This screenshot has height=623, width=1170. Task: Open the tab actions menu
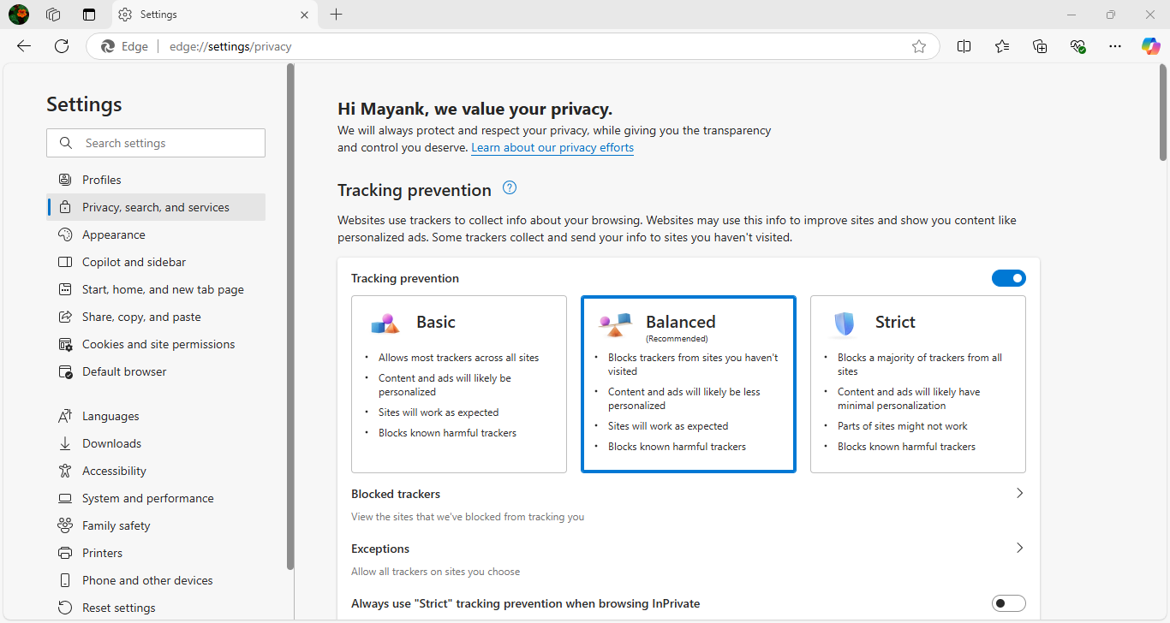click(88, 14)
